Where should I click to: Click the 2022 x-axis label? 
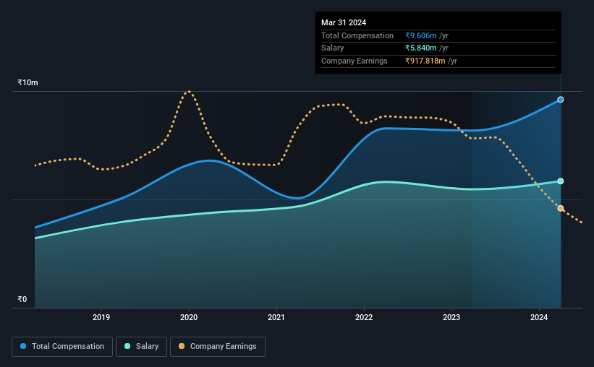pos(364,317)
